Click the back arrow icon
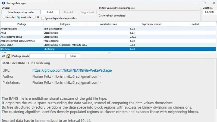217x122 pixels. point(3,56)
